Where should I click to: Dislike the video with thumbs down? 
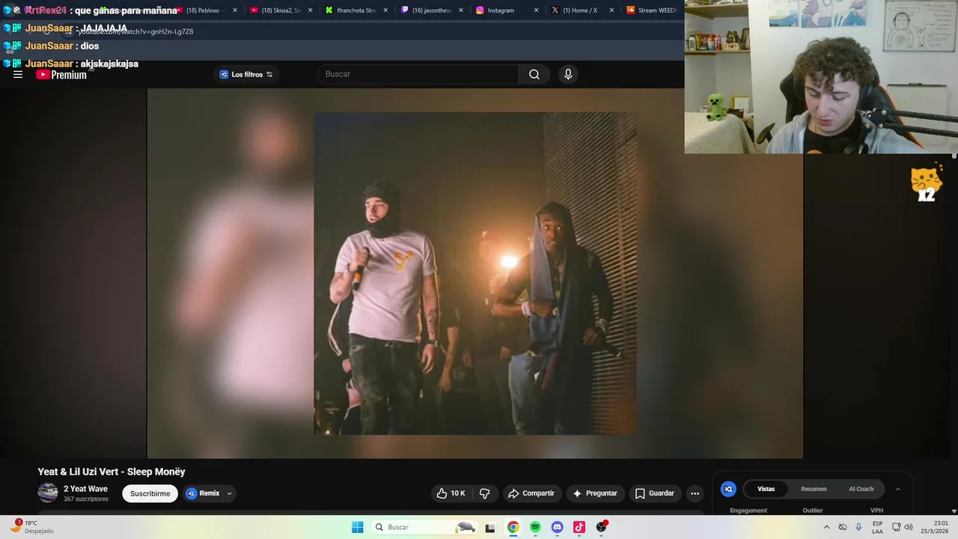[484, 493]
